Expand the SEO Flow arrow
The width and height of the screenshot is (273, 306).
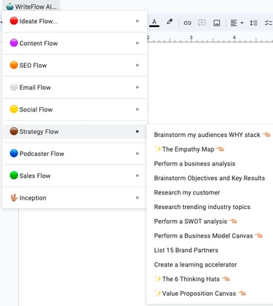[x=138, y=65]
